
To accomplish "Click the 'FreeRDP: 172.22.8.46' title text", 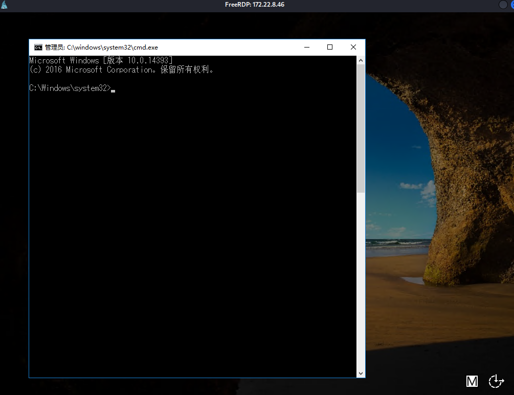I will tap(255, 5).
